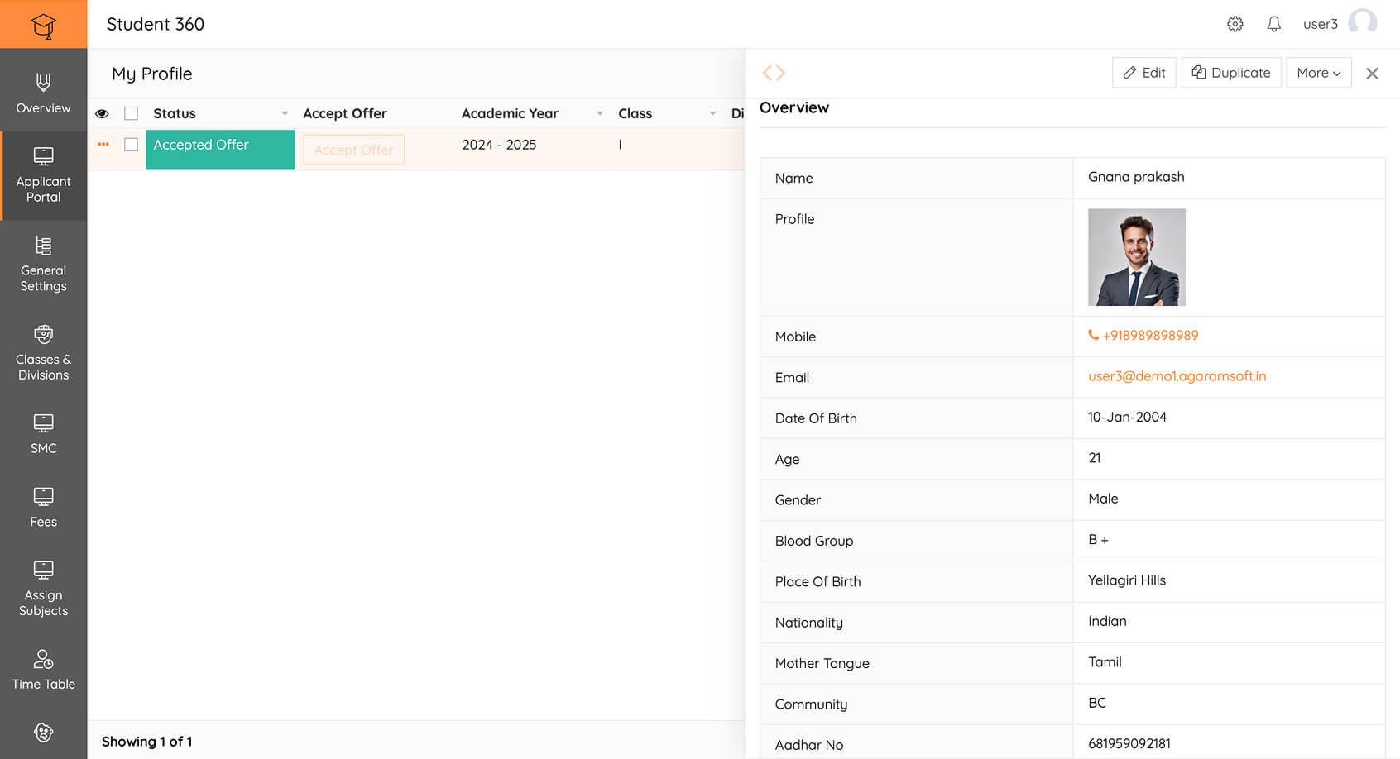Open the Fees module
The image size is (1400, 759).
(x=43, y=507)
